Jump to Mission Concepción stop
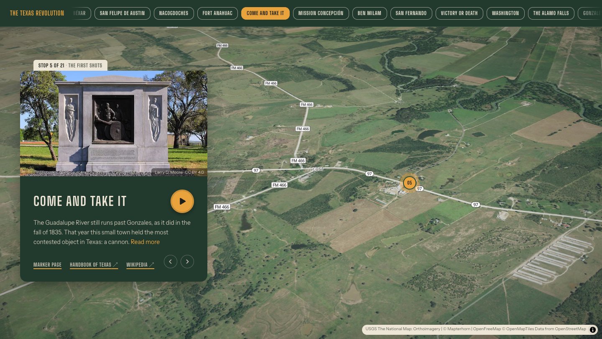This screenshot has height=339, width=602. point(321,13)
